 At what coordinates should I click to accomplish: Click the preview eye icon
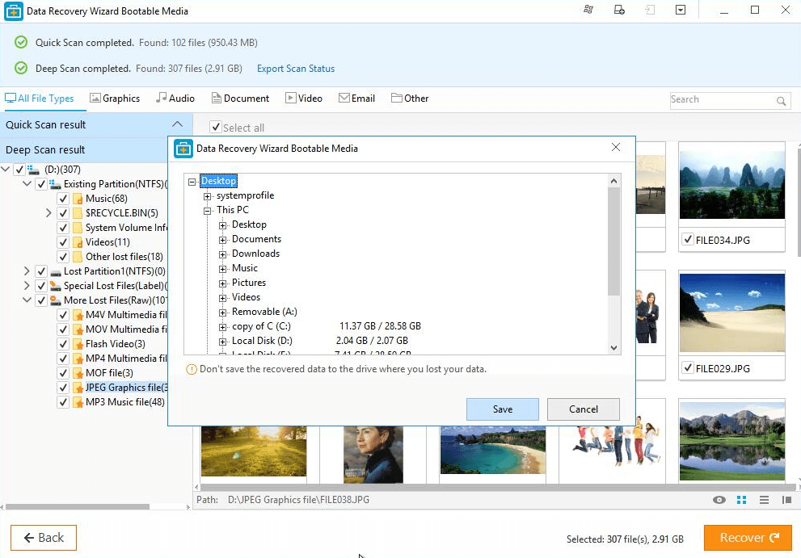(719, 501)
